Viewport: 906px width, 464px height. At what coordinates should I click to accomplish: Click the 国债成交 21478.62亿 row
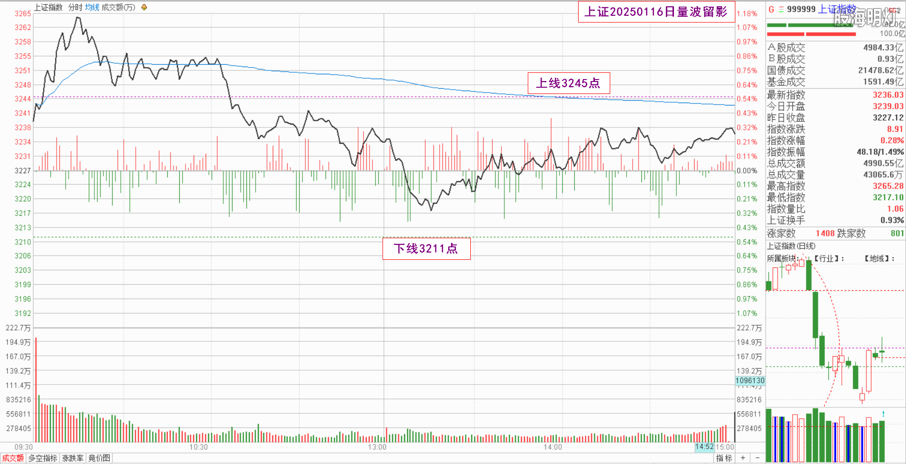pos(836,70)
